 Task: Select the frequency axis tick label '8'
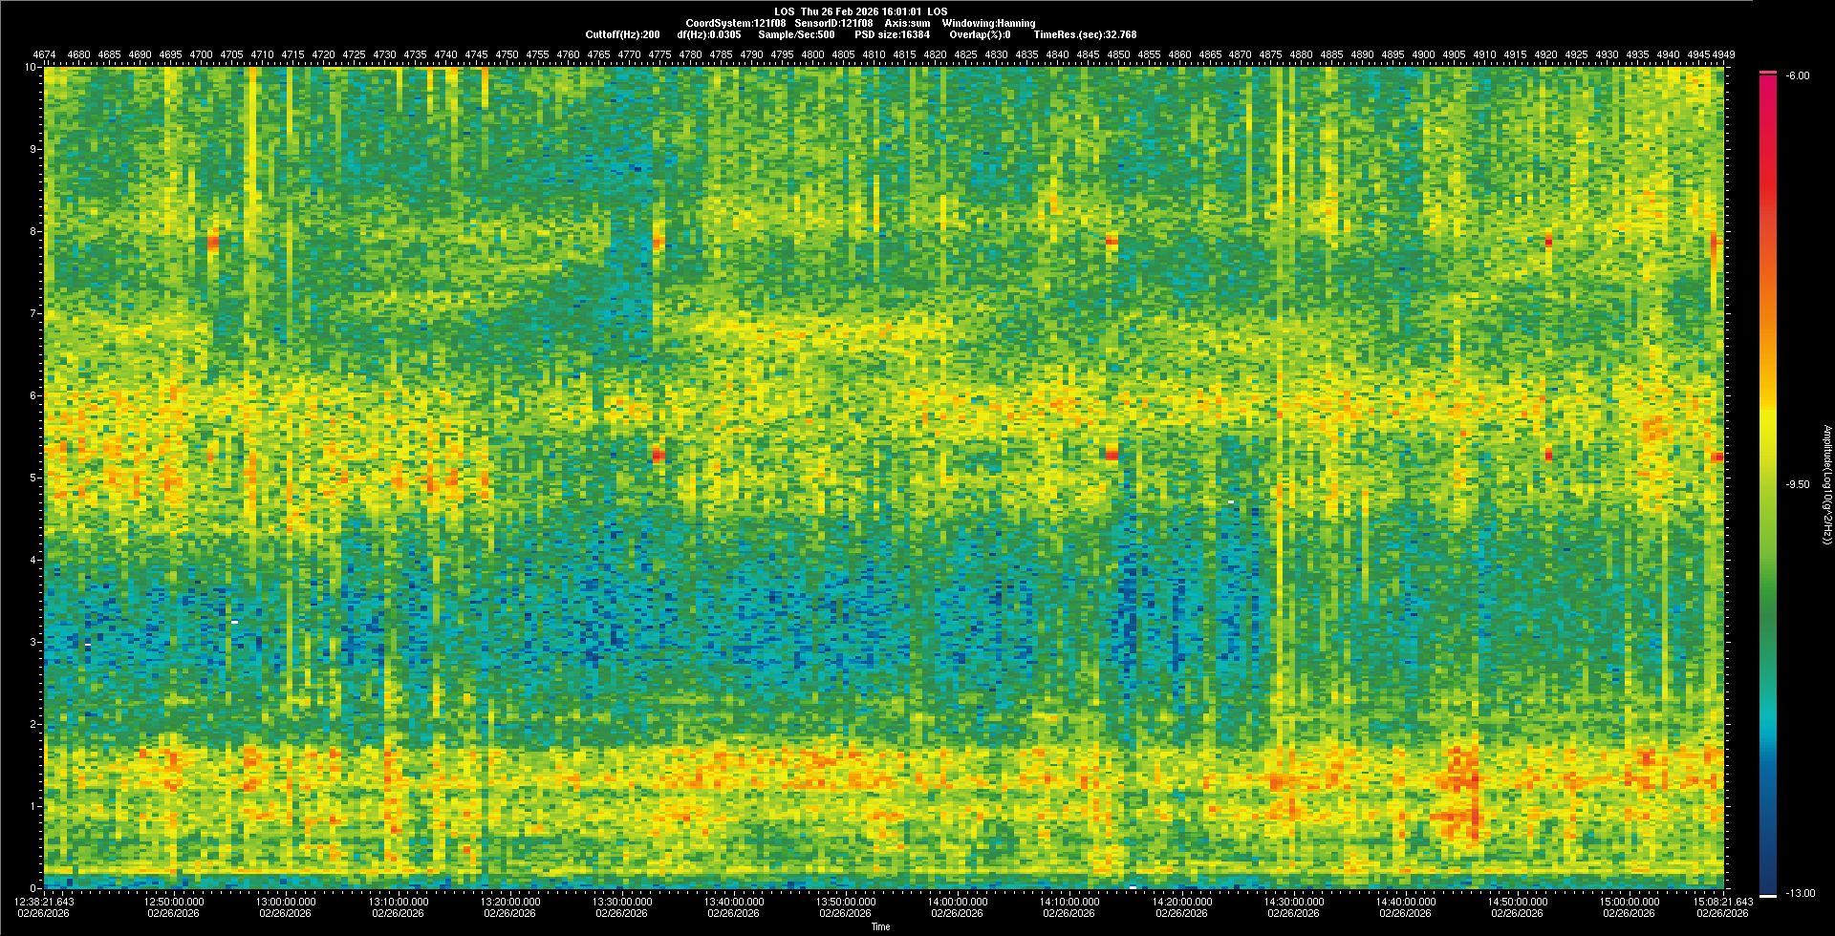click(x=34, y=231)
